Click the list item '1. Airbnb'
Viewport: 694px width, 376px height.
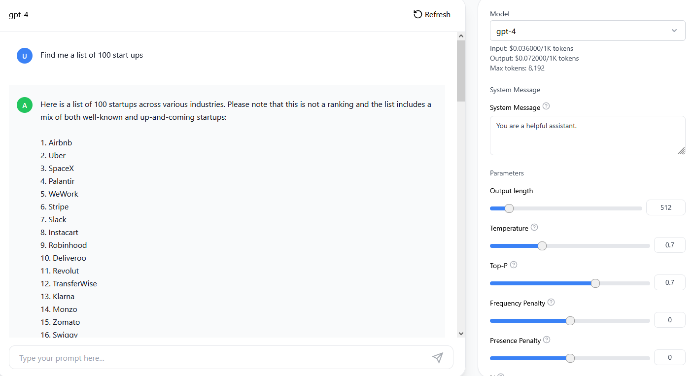[56, 143]
